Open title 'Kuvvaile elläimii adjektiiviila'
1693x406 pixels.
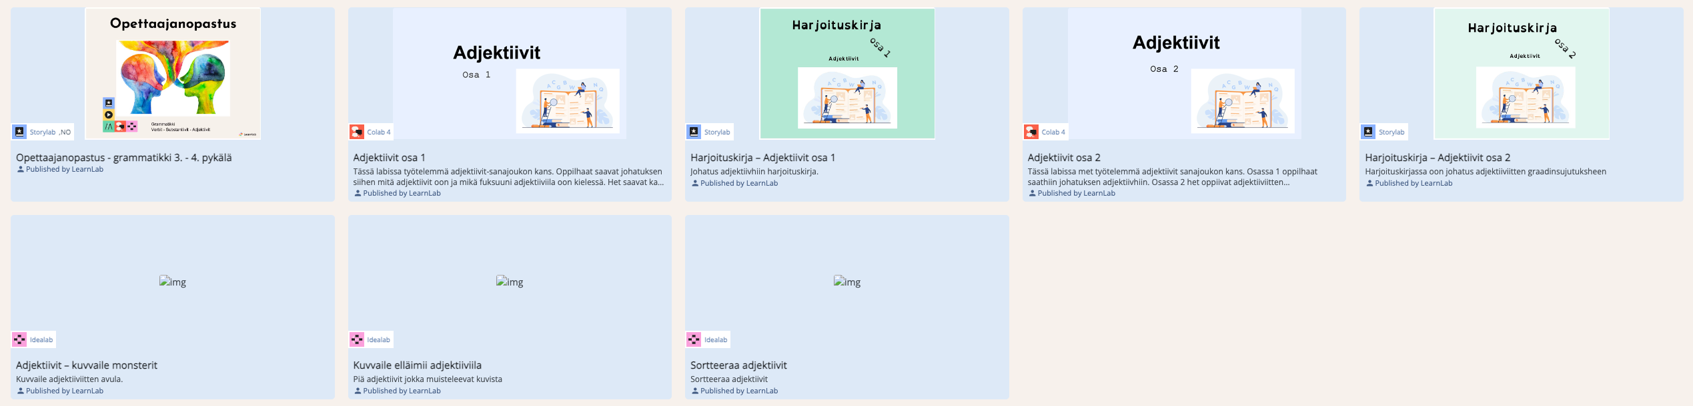pyautogui.click(x=417, y=365)
